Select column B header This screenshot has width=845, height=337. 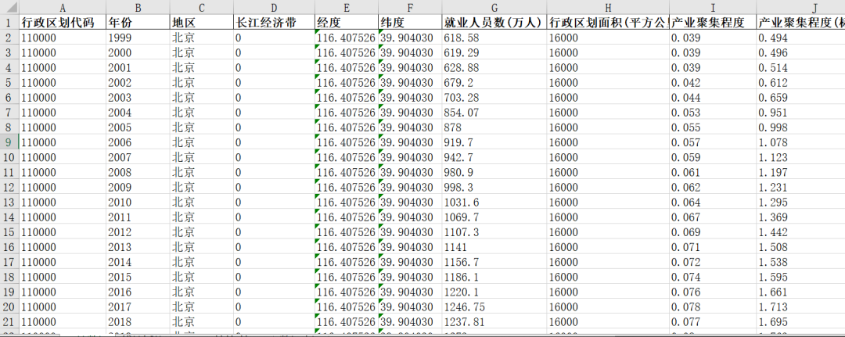click(138, 8)
